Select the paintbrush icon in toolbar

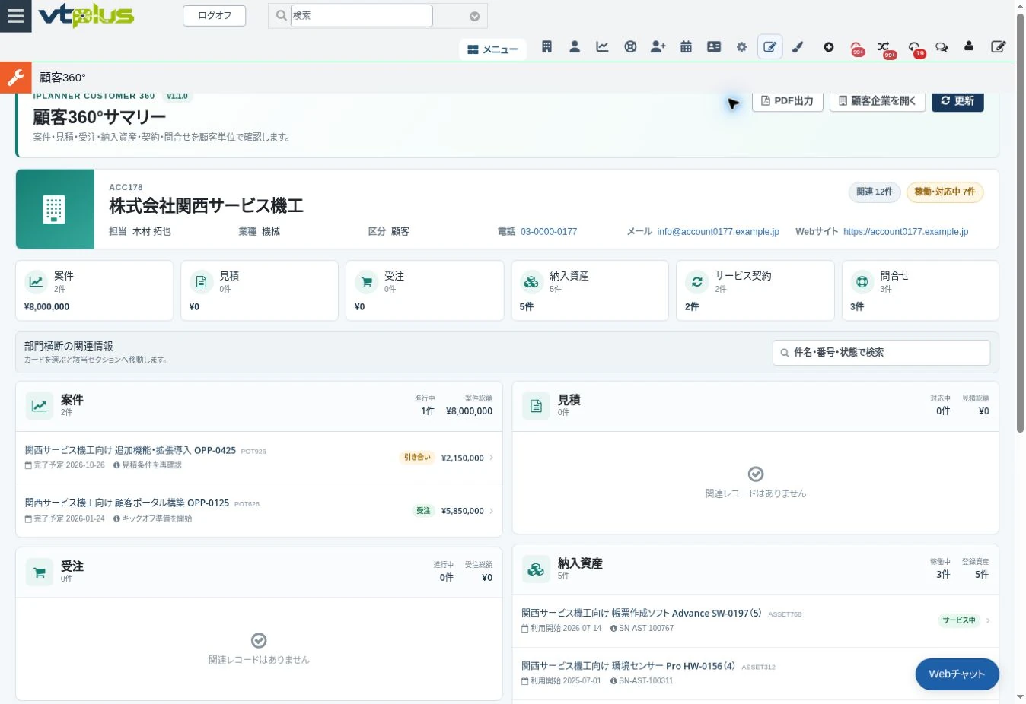[x=798, y=47]
